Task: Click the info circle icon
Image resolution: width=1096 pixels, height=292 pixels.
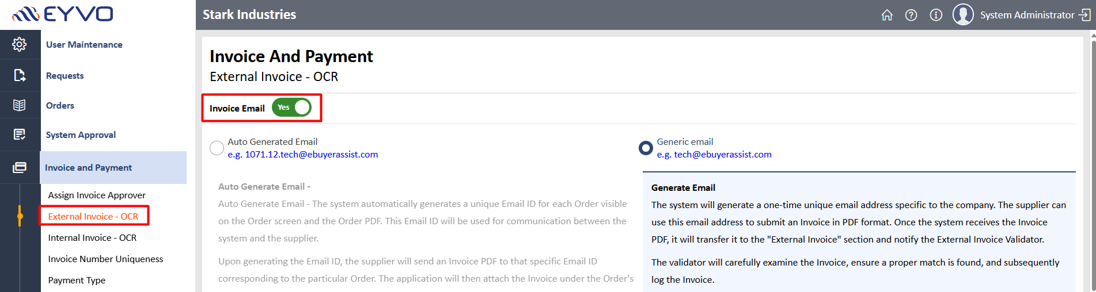Action: (x=936, y=15)
